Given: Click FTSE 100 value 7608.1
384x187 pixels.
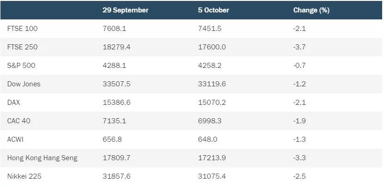Looking at the screenshot, I should click(x=114, y=29).
